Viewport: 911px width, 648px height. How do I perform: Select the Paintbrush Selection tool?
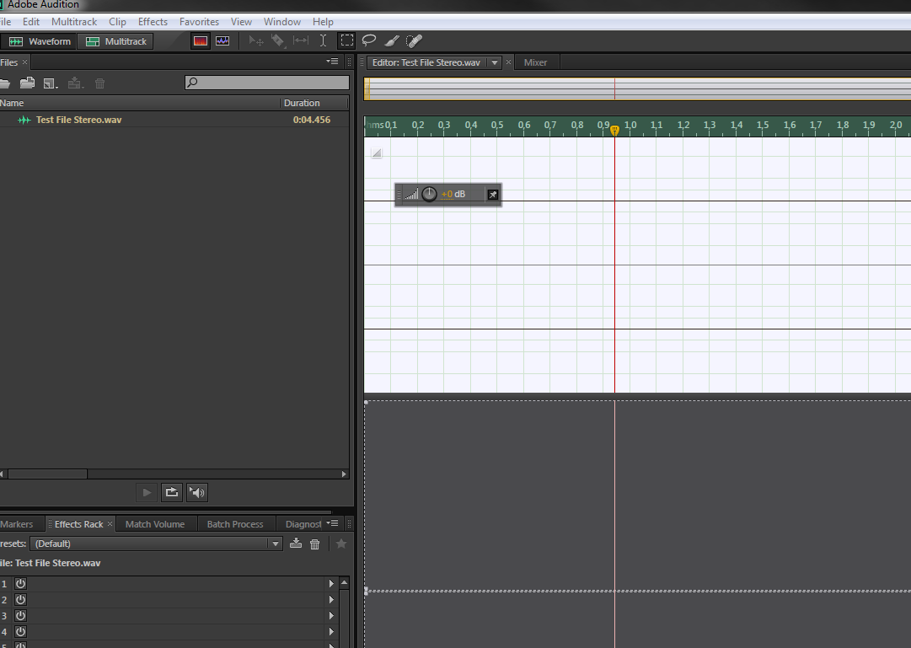click(392, 40)
